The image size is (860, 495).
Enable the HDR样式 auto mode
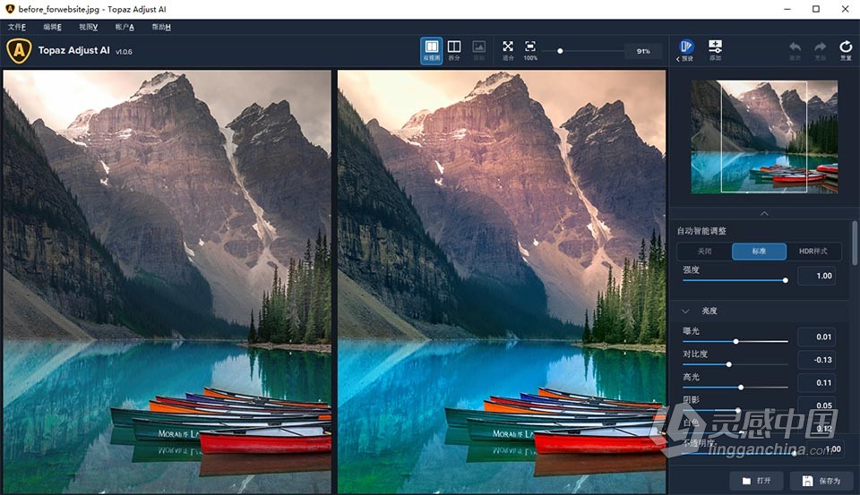[x=813, y=252]
